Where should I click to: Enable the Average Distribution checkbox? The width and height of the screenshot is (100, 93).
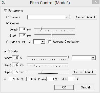[50, 42]
